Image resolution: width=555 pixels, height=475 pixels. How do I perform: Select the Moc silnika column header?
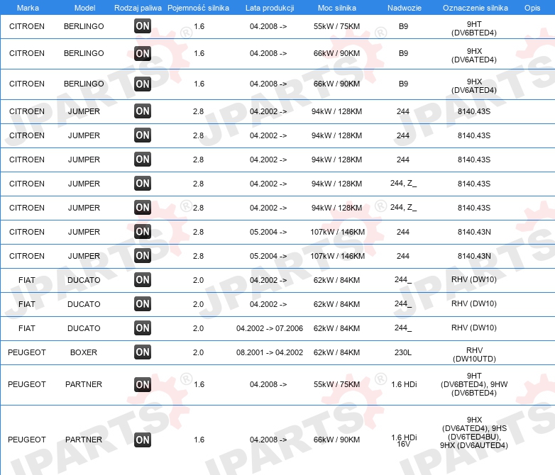(x=337, y=8)
